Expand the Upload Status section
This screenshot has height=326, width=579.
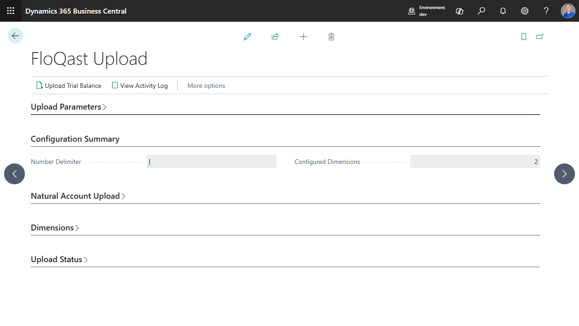coord(59,259)
